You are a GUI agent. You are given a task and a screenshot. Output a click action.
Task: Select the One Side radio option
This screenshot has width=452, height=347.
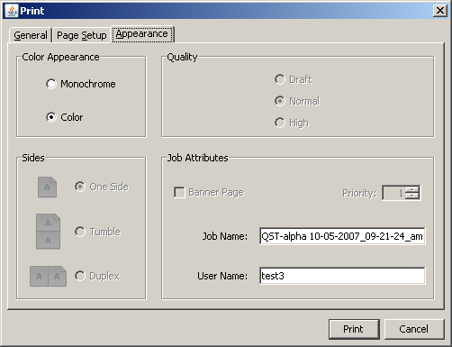[80, 187]
